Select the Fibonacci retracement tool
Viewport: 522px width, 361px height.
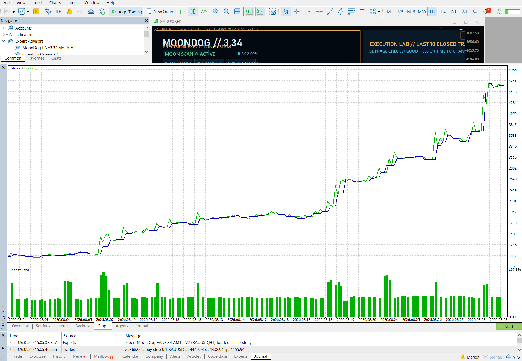[351, 12]
